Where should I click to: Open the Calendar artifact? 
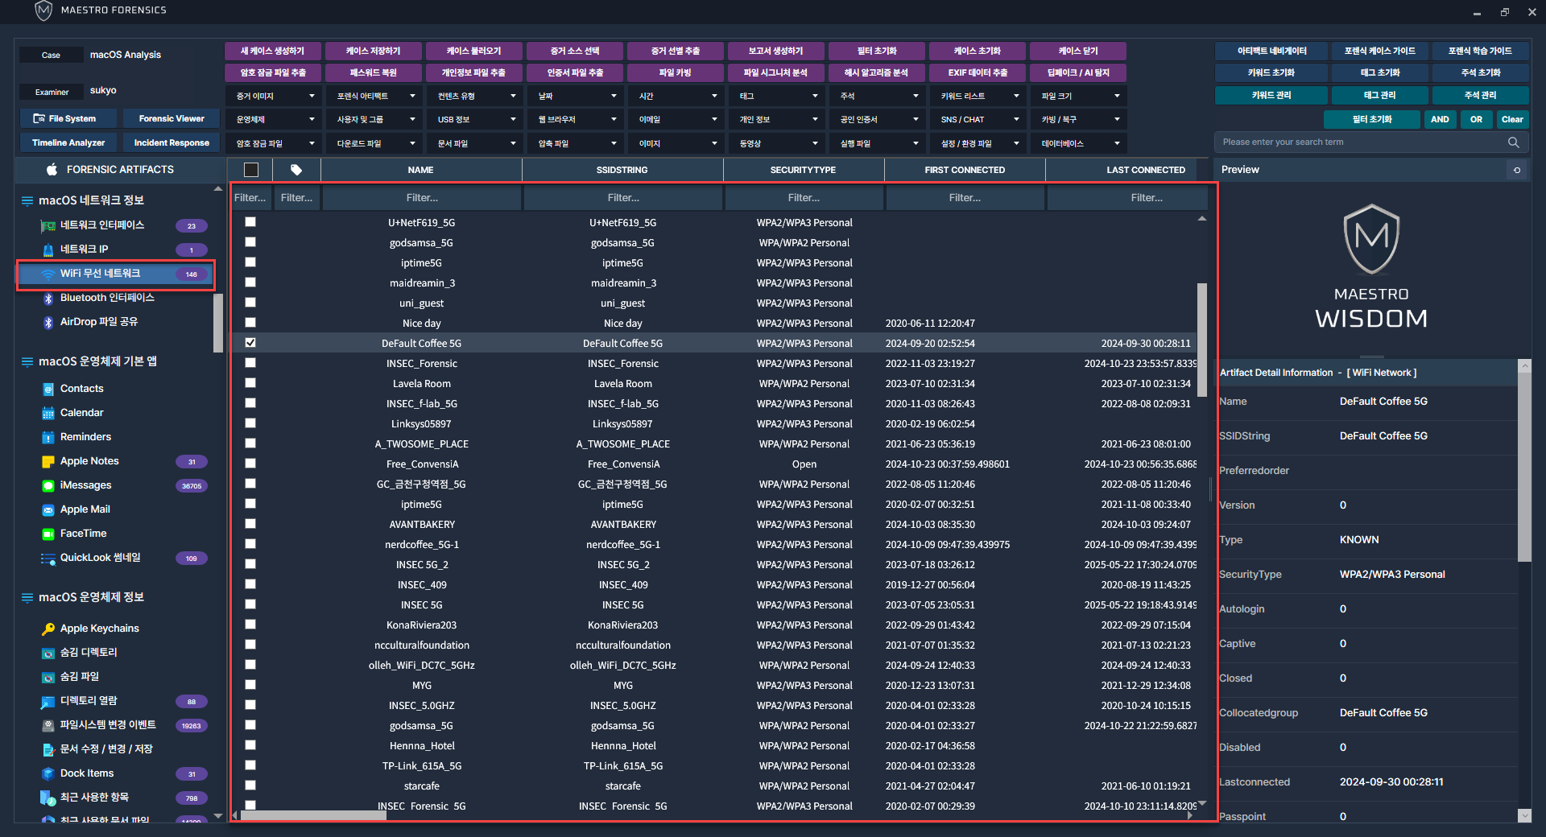tap(81, 413)
